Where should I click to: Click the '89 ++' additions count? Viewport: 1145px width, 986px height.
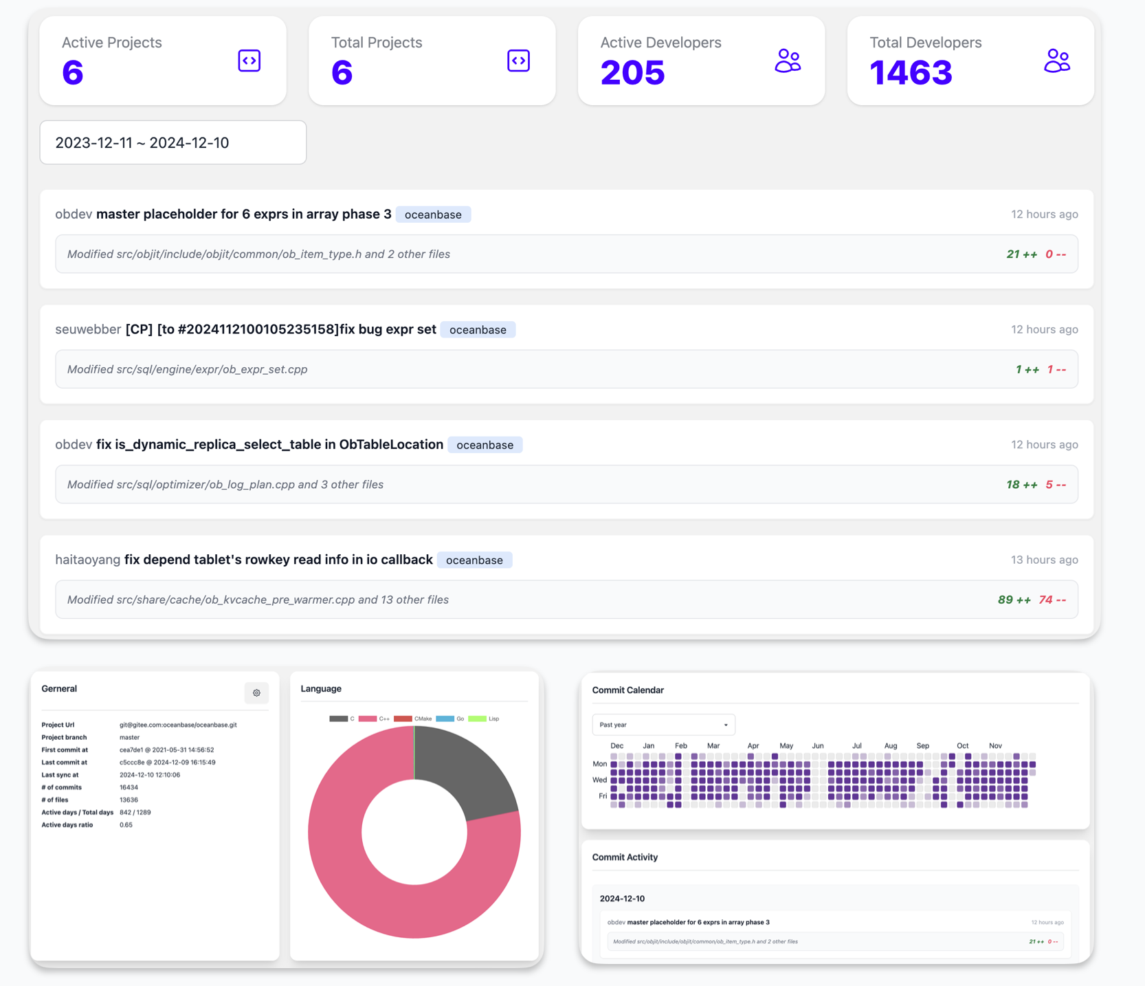pyautogui.click(x=1014, y=600)
